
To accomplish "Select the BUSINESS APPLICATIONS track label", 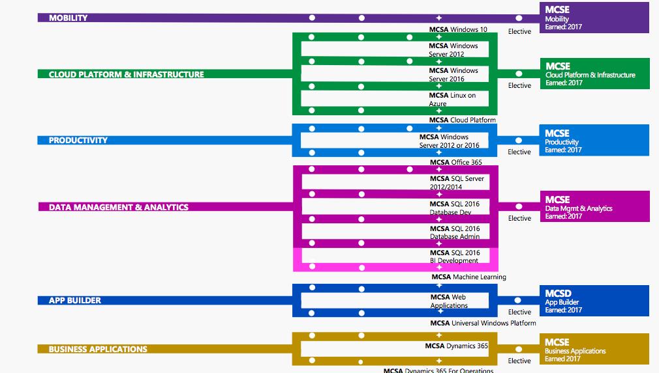I will 98,349.
